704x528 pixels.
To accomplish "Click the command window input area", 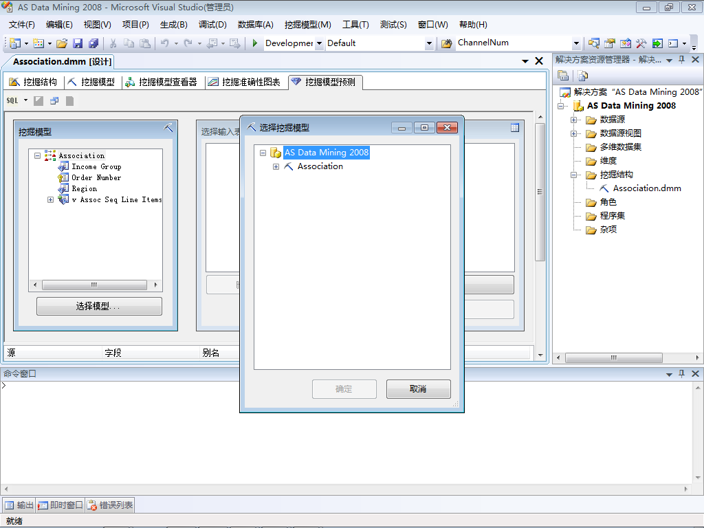I will [x=346, y=432].
